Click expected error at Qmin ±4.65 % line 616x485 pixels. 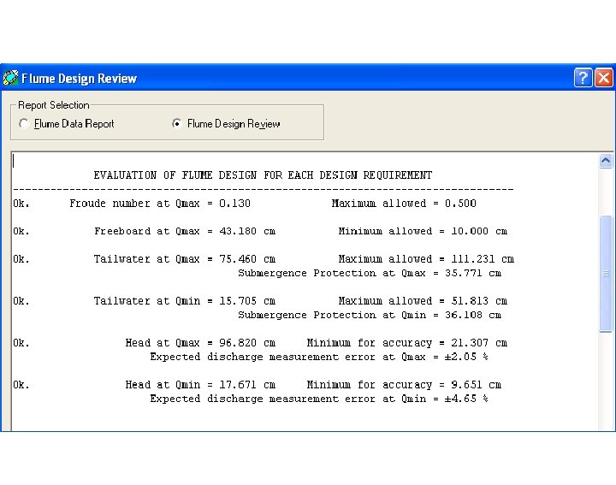(319, 399)
